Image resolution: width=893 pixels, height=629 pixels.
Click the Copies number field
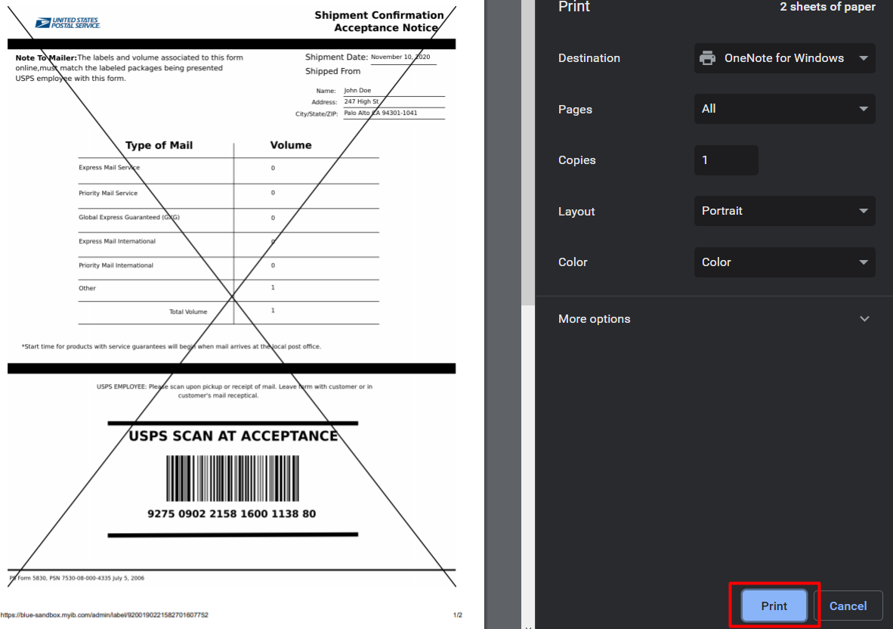coord(725,160)
